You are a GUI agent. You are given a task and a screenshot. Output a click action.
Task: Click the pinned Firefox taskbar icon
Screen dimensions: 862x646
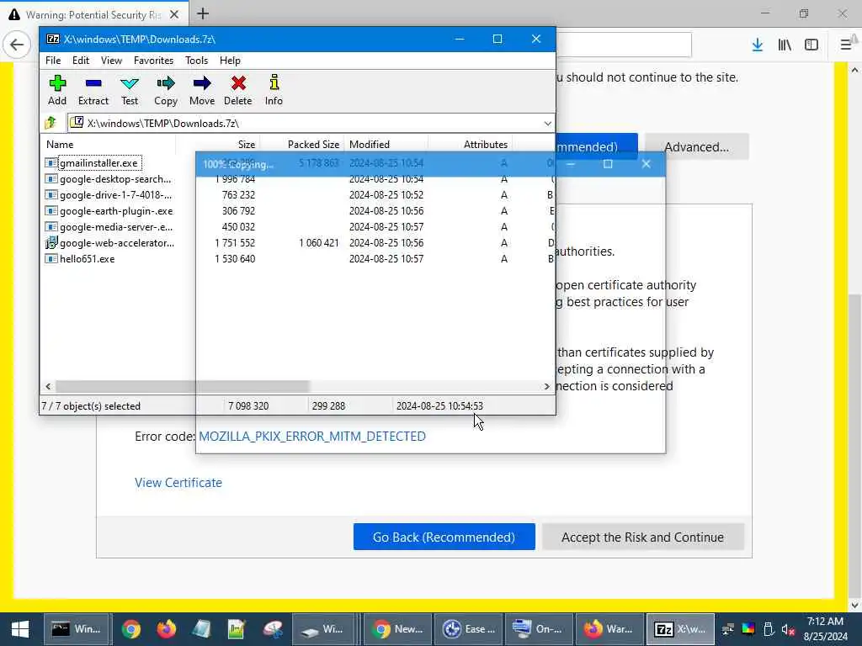(x=166, y=629)
